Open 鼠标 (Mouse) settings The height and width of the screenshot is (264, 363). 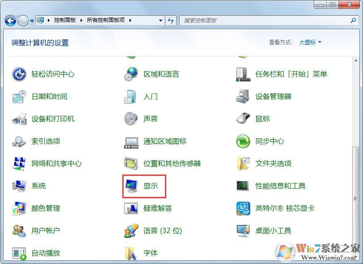[262, 119]
